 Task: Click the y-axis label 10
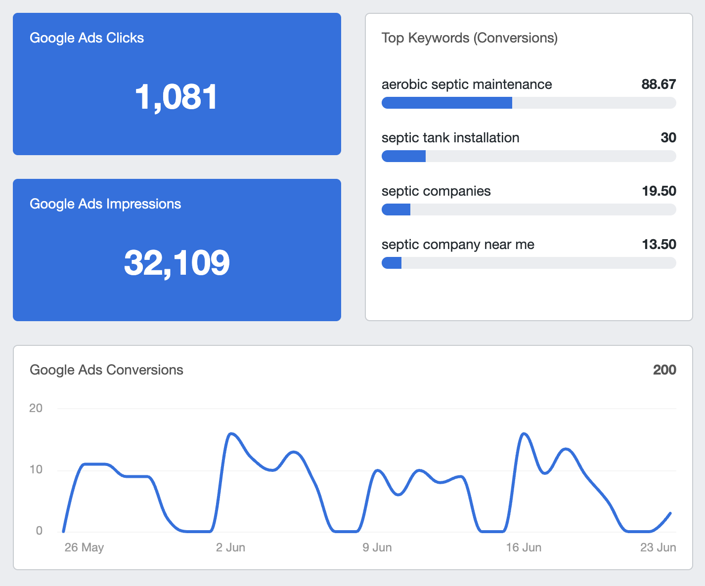(36, 469)
